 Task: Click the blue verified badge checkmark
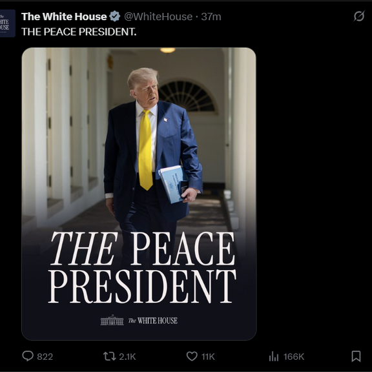point(115,16)
